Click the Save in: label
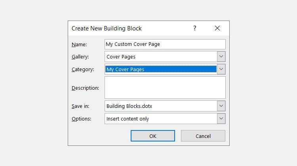Image resolution: width=297 pixels, height=166 pixels. pos(80,106)
